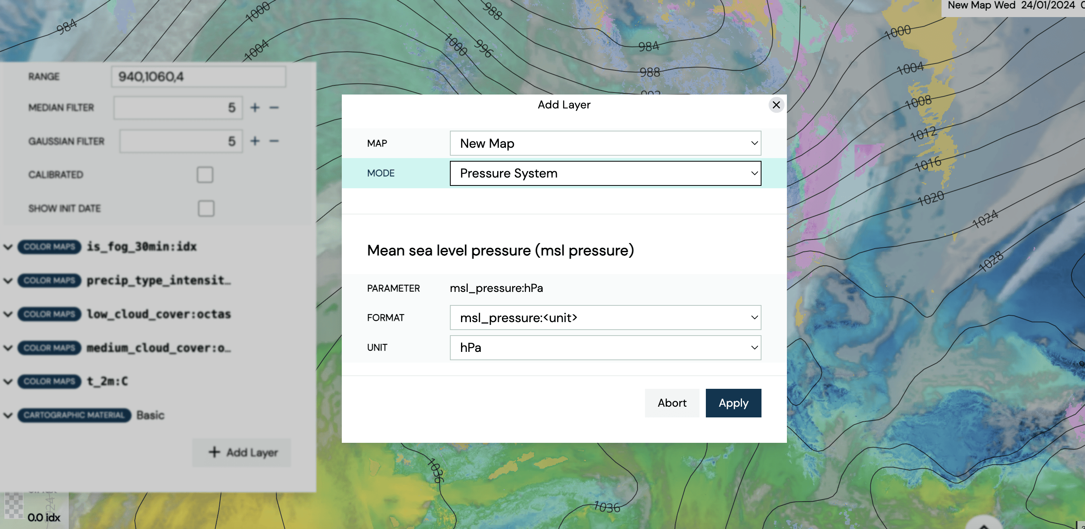Click the 0.0 idx legend value
Screen dimensions: 1085x529
tap(44, 517)
